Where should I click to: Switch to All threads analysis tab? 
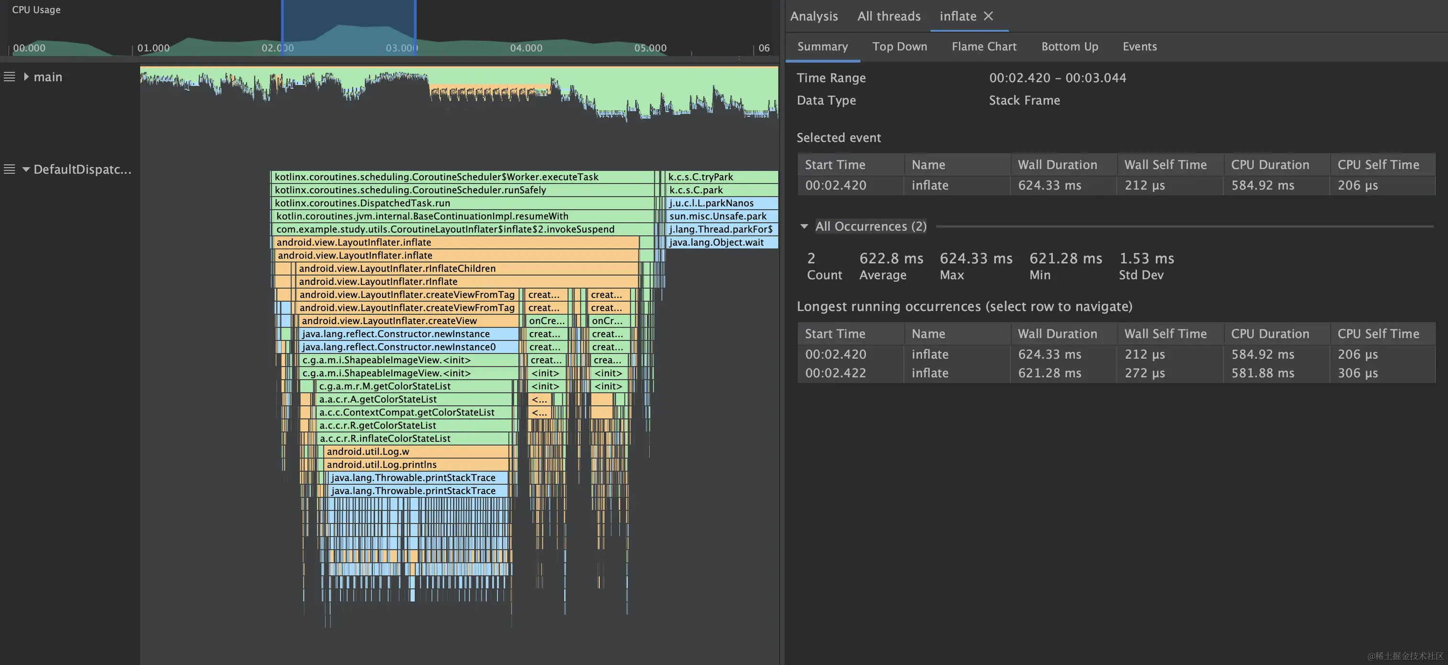point(889,16)
